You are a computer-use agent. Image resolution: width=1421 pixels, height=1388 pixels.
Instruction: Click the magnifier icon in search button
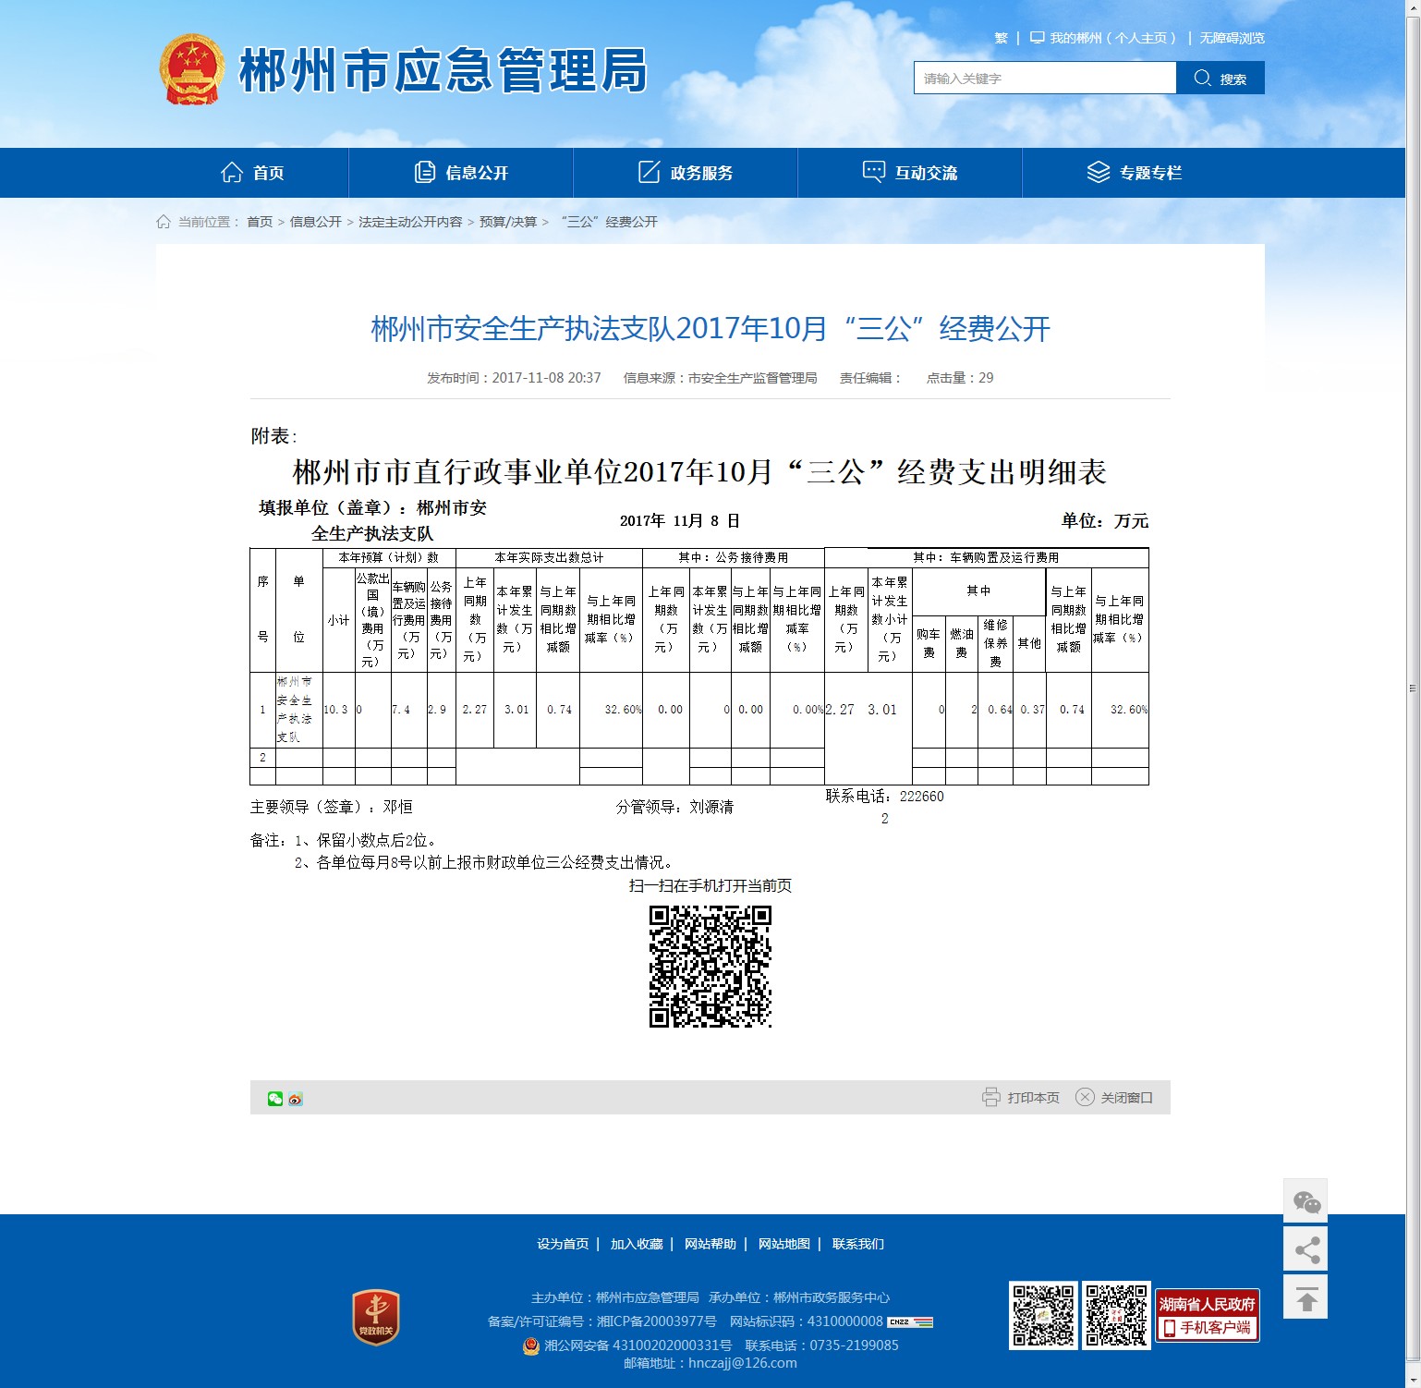click(1202, 78)
